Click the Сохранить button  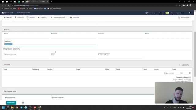click(11, 103)
